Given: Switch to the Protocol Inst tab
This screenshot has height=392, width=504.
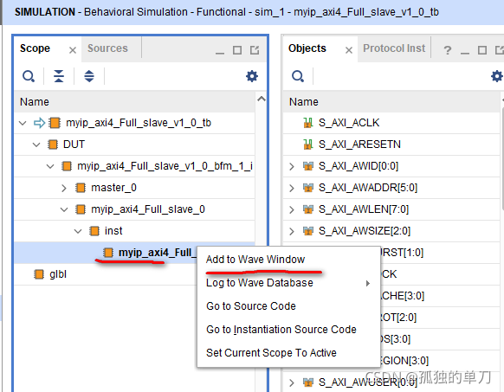Looking at the screenshot, I should pos(394,48).
